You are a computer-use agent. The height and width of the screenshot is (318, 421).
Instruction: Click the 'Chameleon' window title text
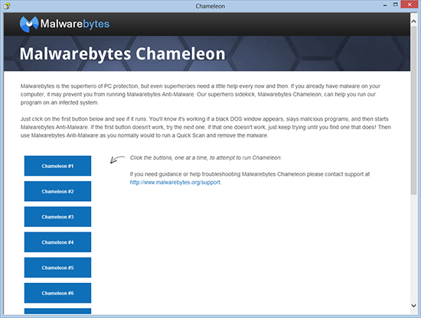click(210, 6)
